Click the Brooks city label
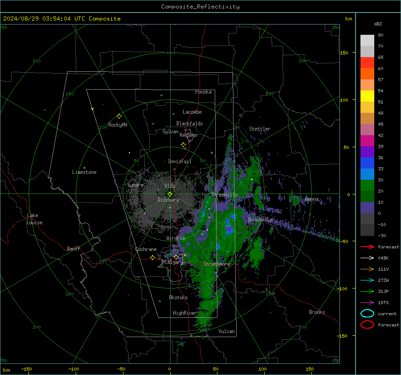The width and height of the screenshot is (401, 375). (317, 312)
